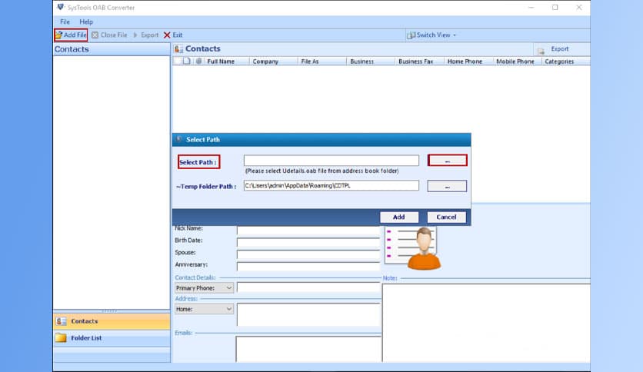Toggle select-all checkbox in column header
The height and width of the screenshot is (372, 643).
(x=177, y=61)
